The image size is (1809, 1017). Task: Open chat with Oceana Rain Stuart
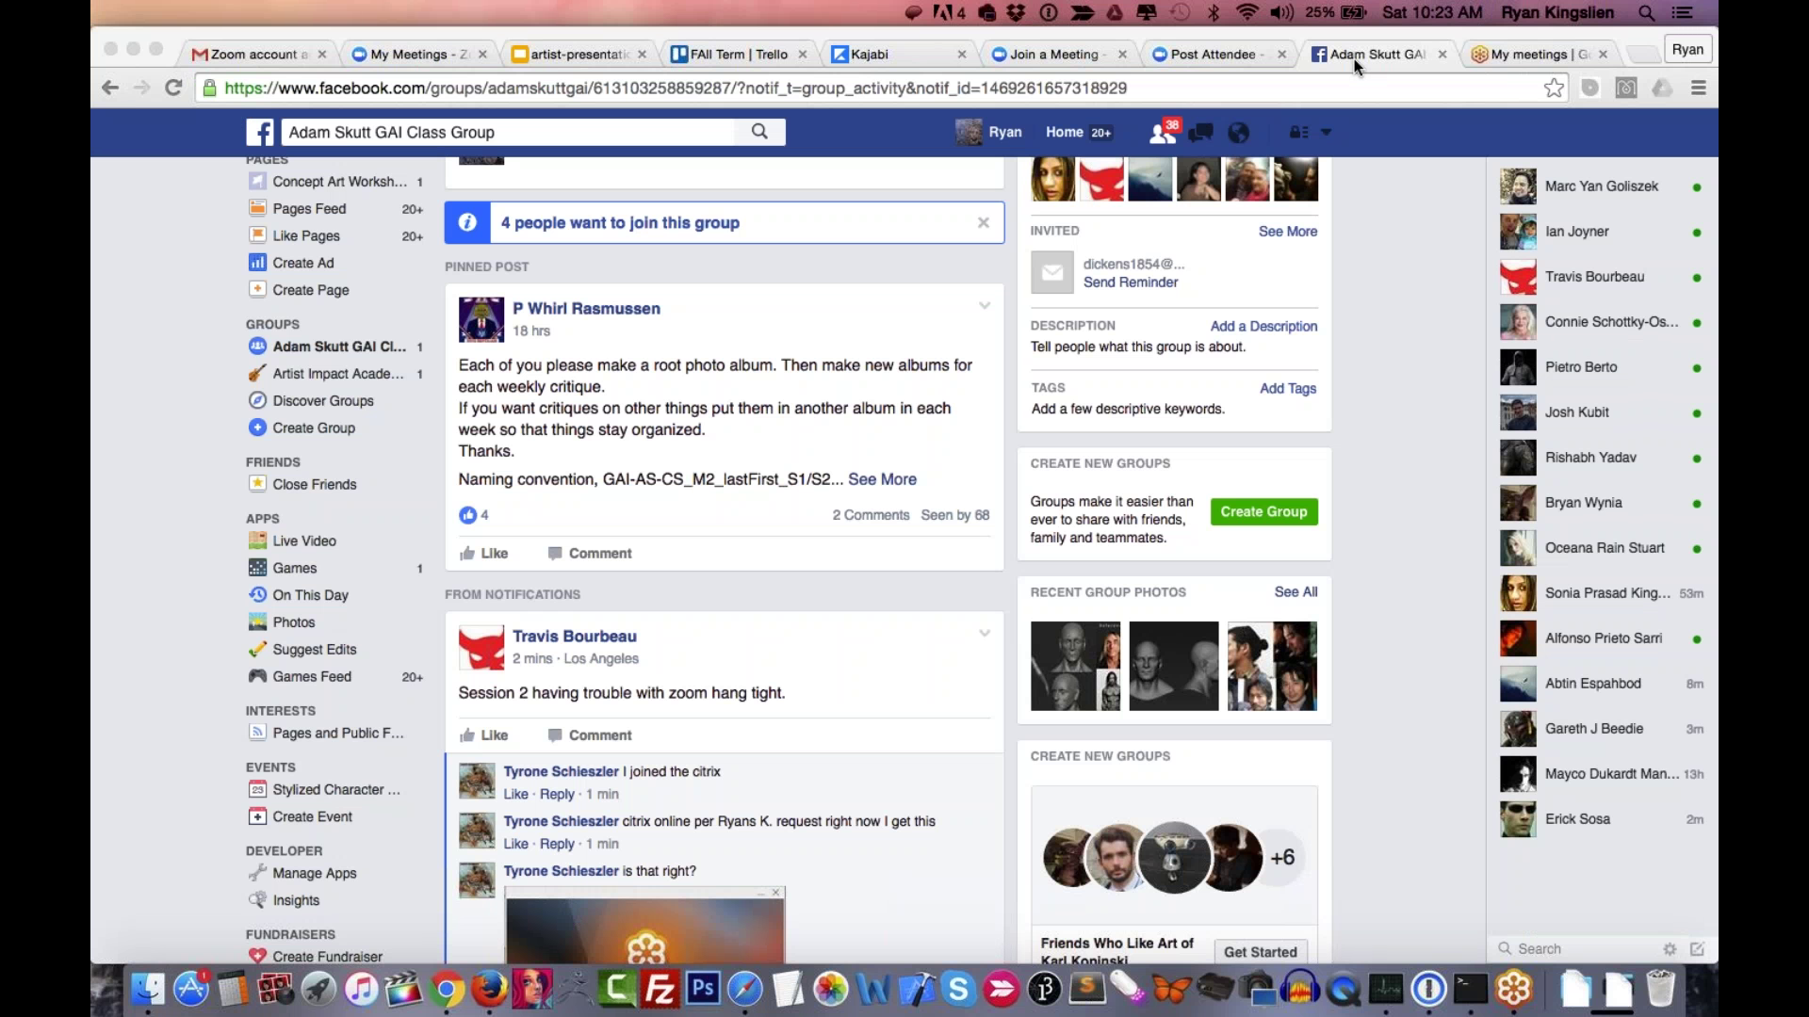pyautogui.click(x=1602, y=548)
